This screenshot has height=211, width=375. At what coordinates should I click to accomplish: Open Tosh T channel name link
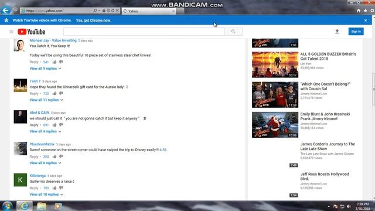[35, 81]
